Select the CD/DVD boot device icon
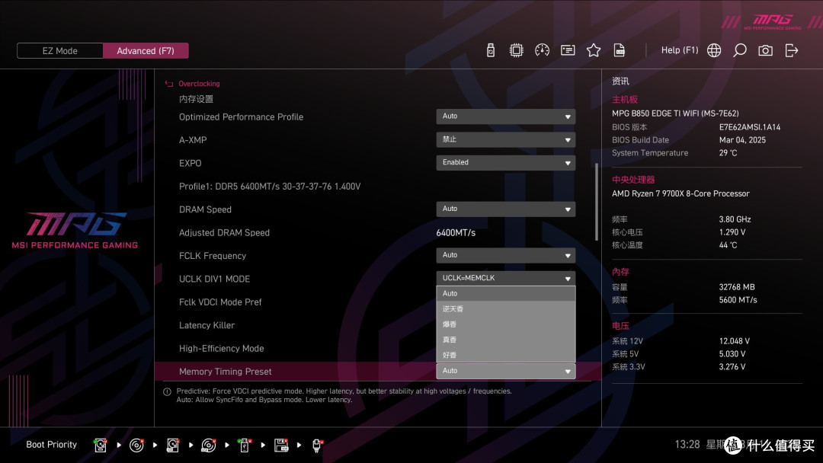 (136, 445)
